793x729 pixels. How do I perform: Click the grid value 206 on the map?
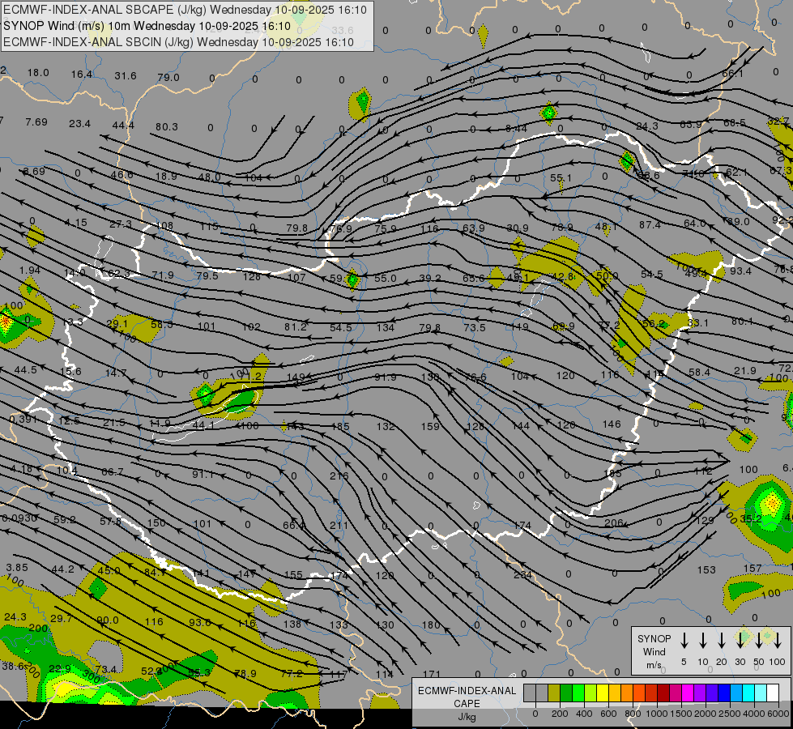coord(613,523)
